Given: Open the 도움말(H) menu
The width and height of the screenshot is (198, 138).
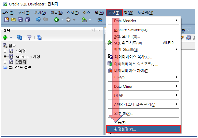Looking at the screenshot, I should [145, 13].
